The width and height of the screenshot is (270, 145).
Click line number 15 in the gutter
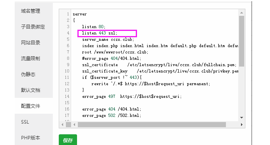[67, 103]
